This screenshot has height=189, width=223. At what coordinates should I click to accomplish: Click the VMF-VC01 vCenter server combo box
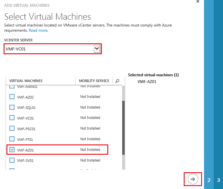pyautogui.click(x=49, y=49)
